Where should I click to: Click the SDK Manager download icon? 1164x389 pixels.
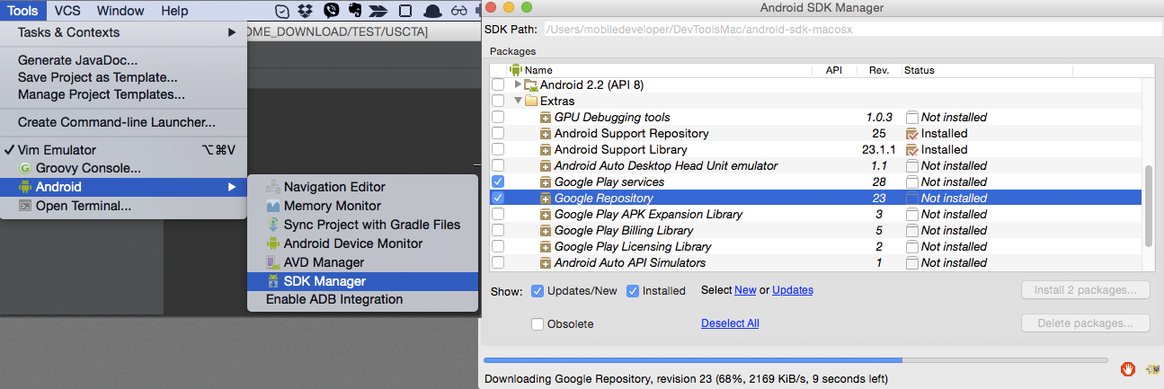[273, 281]
